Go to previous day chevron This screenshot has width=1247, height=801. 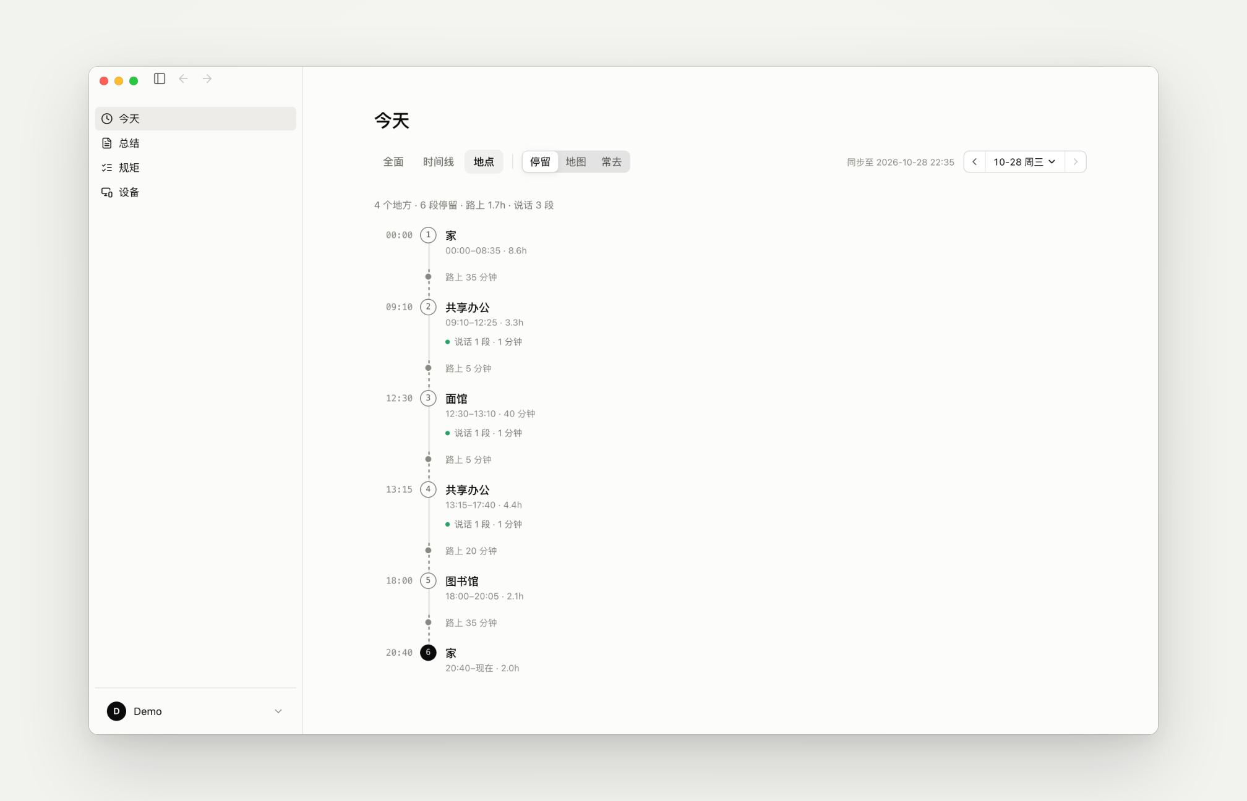(975, 162)
